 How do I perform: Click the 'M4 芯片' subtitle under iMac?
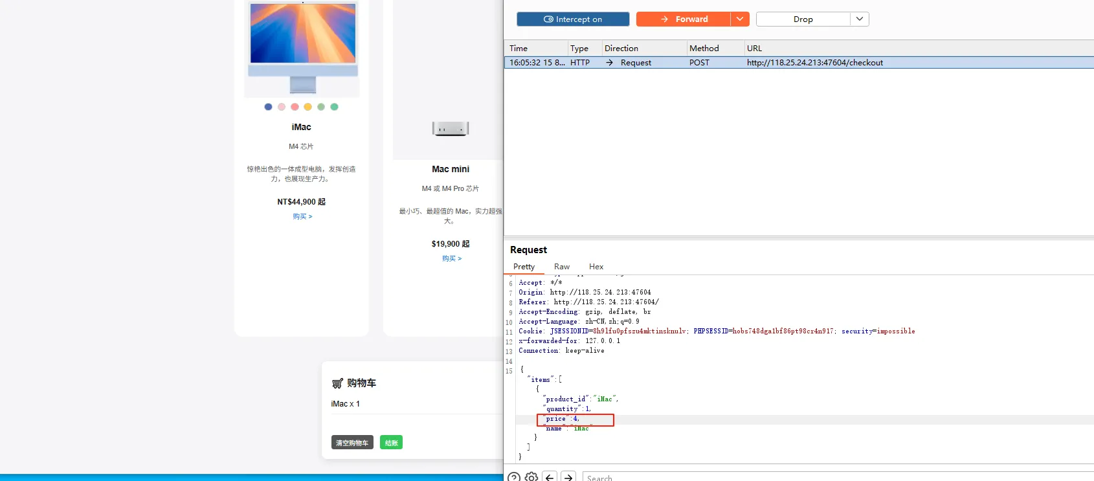point(301,146)
